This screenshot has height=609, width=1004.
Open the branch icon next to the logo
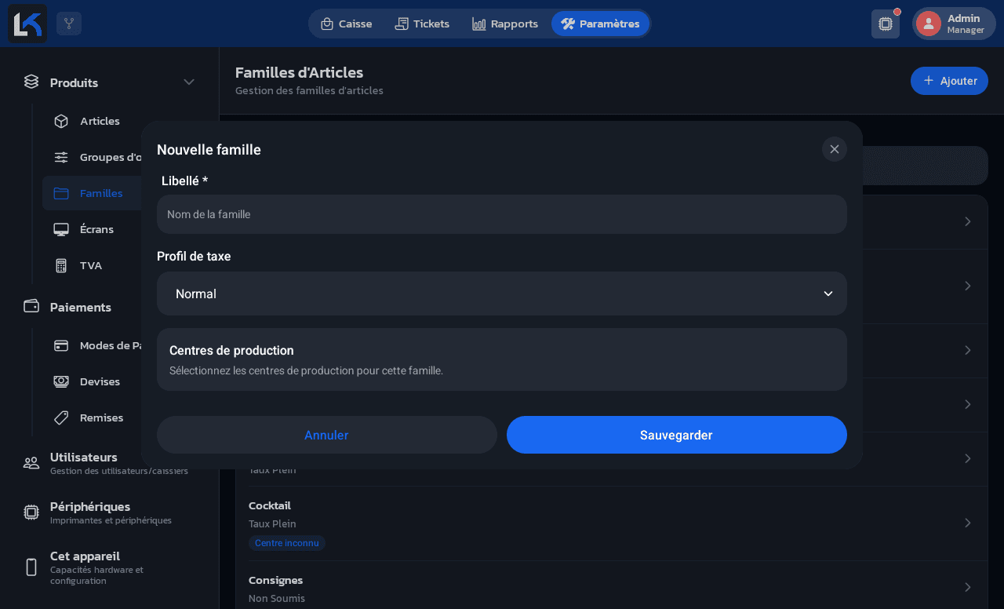pos(69,24)
